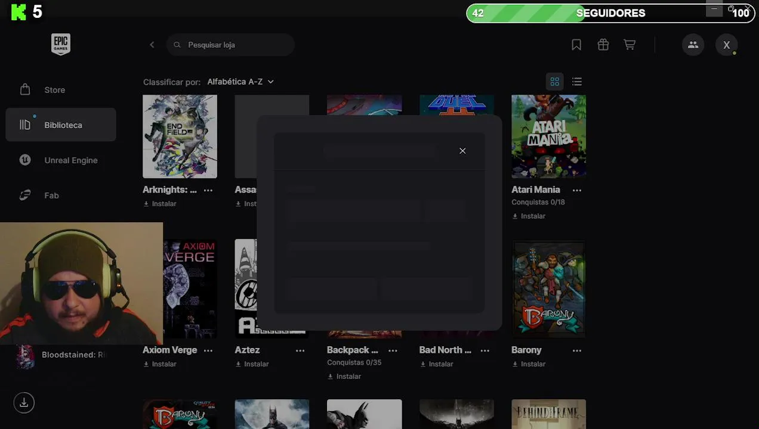Click the Kick logo overlay
The height and width of the screenshot is (429, 759).
coord(19,11)
